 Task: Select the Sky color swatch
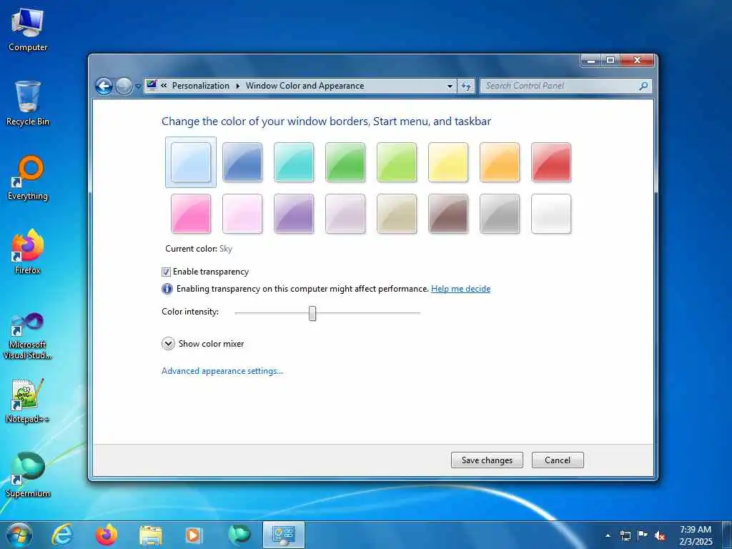point(190,162)
